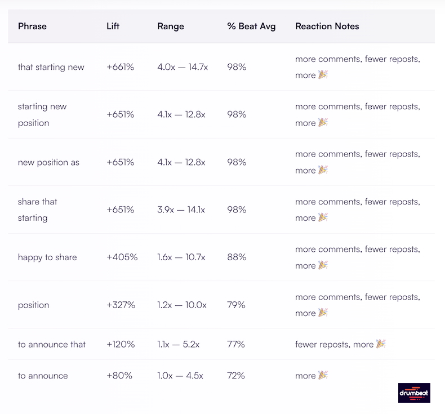Click party emoji in last 'to announce' row
The image size is (445, 414).
tap(323, 376)
